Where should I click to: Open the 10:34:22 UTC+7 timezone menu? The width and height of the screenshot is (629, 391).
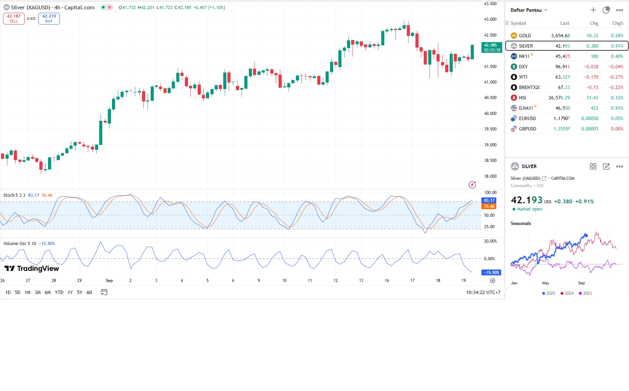pos(483,292)
